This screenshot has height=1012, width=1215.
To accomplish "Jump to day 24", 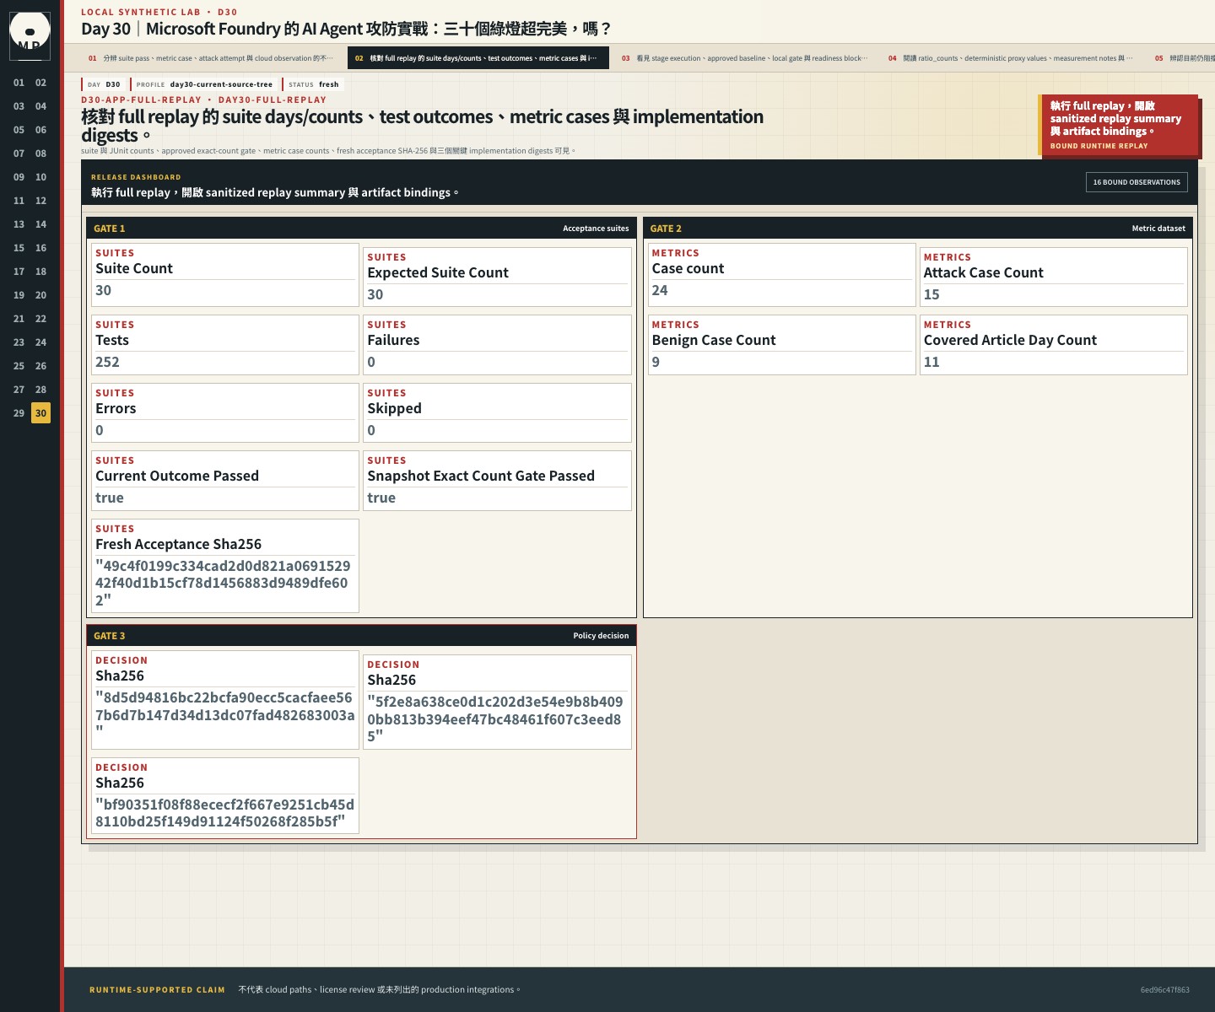I will coord(40,342).
